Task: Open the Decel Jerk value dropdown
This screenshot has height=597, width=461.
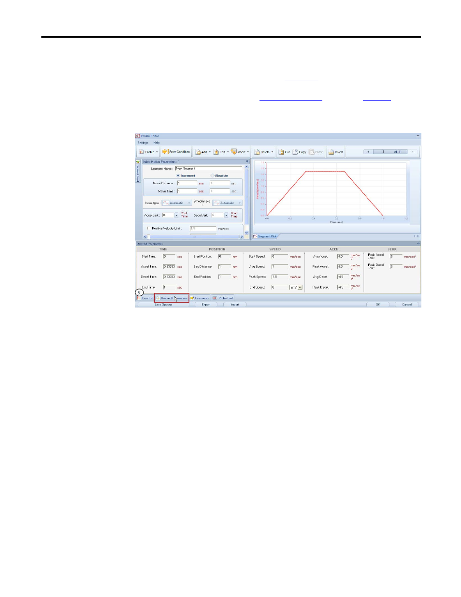Action: (226, 215)
